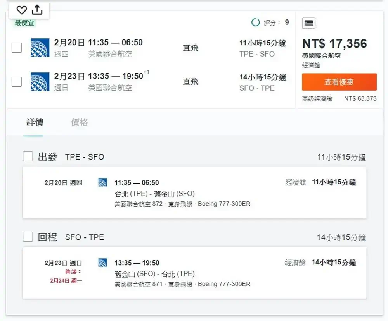Click 11小時15分鐘 duration in top summary
This screenshot has width=388, height=321.
[263, 43]
